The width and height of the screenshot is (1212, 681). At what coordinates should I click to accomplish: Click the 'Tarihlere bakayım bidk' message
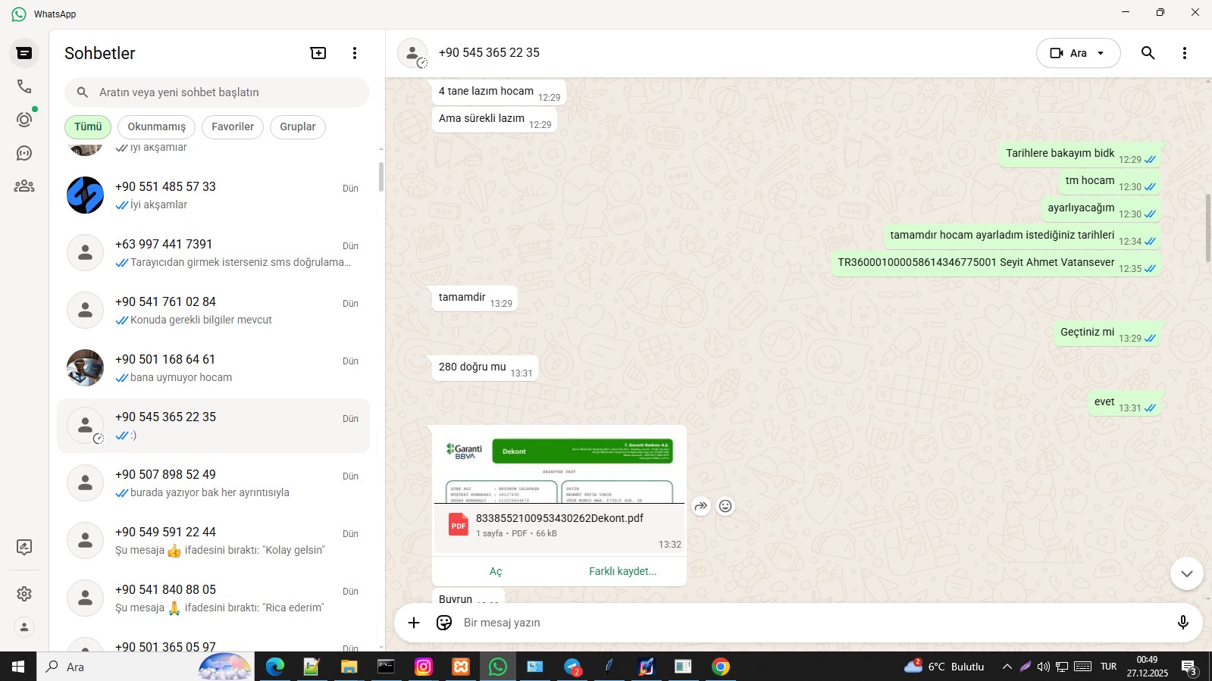[1080, 155]
